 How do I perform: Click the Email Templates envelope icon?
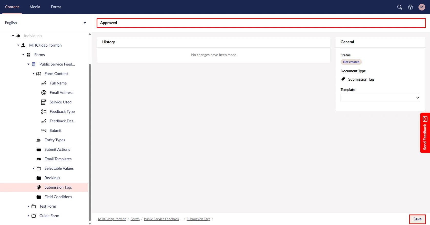[39, 159]
